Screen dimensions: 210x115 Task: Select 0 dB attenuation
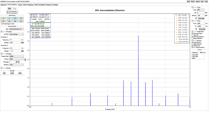(x=3, y=18)
